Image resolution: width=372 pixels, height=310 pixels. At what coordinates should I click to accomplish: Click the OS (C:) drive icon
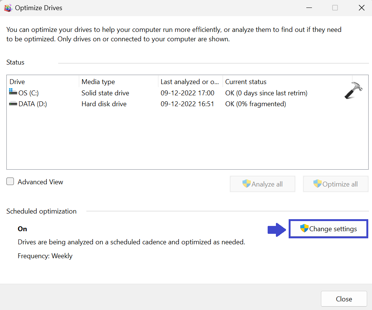13,93
